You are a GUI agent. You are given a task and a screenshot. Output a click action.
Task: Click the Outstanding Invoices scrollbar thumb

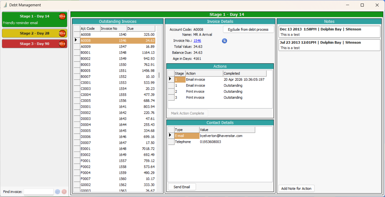tap(159, 75)
